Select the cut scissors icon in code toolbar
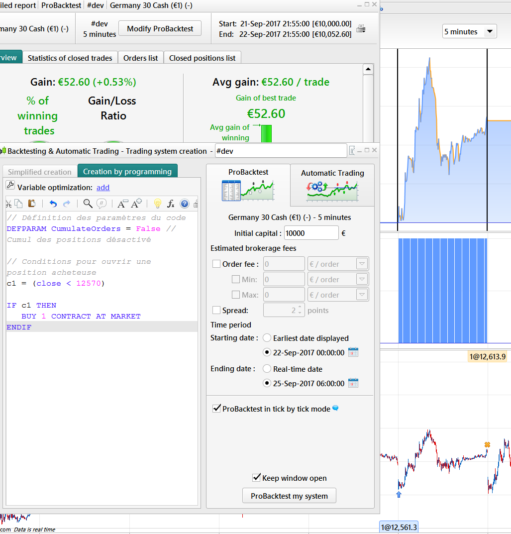Screen dimensions: 511x534 [x=8, y=204]
